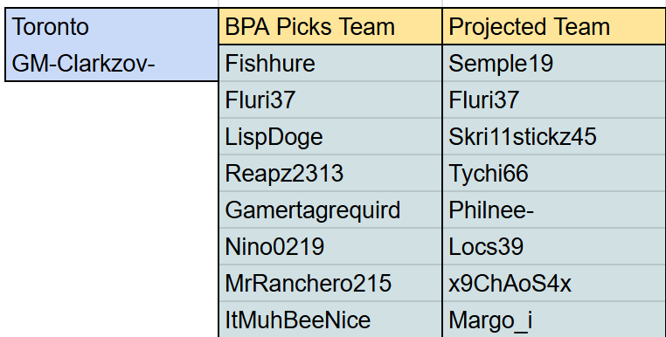The image size is (666, 337).
Task: Click the Nino0219 cell
Action: pyautogui.click(x=330, y=246)
